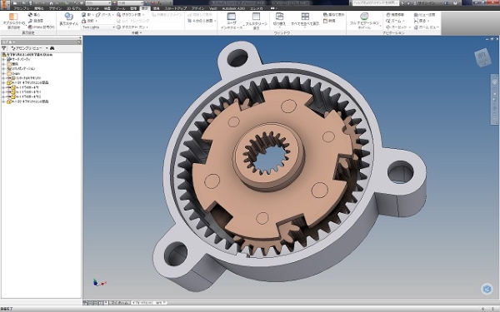This screenshot has width=500, height=312.
Task: Open Object Visibility settings button
Action: click(x=13, y=20)
